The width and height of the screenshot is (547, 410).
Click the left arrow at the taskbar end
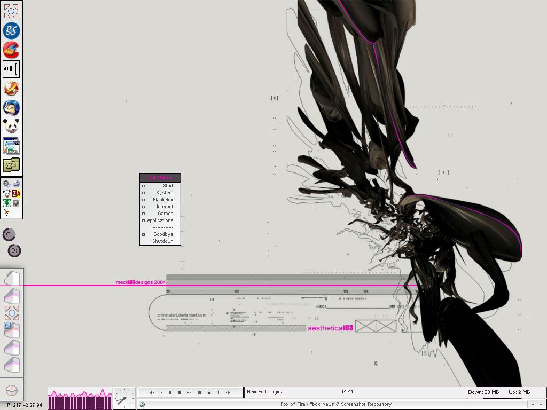533,405
